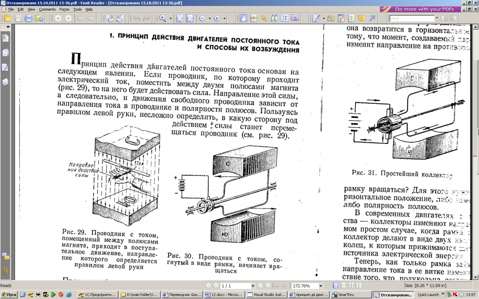The height and width of the screenshot is (299, 479).
Task: Switch to the 12.docx Microsoft Word taskbar button
Action: (x=224, y=295)
